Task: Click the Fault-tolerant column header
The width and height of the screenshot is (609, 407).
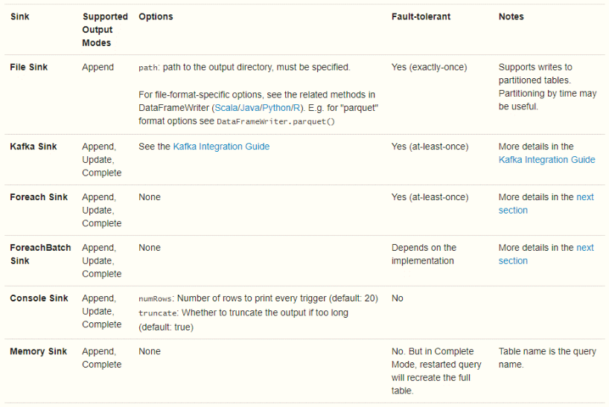Action: (x=421, y=16)
